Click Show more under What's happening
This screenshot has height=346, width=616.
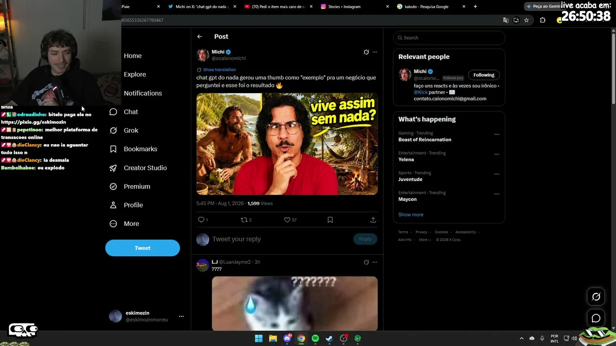[411, 215]
